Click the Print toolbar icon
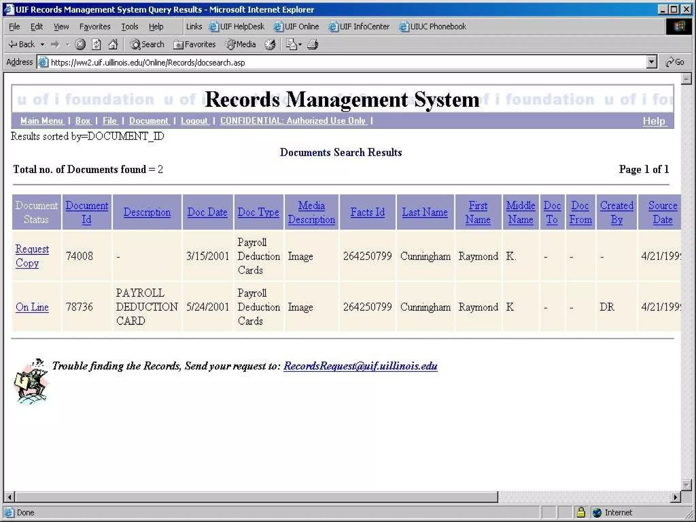This screenshot has width=696, height=522. click(312, 45)
